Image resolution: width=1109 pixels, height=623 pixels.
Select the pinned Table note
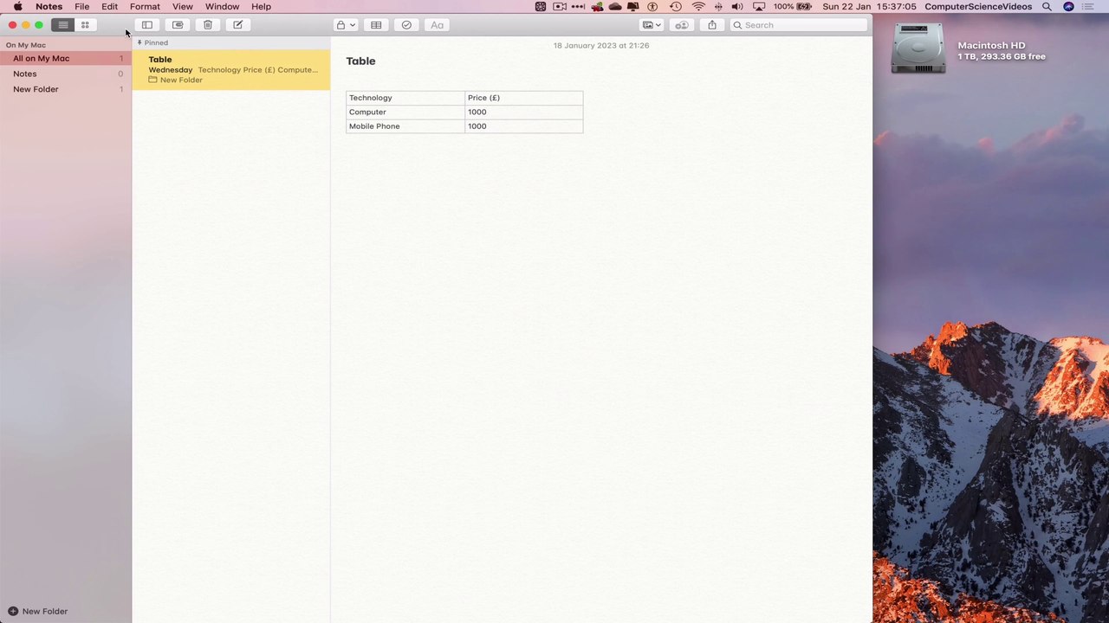231,69
